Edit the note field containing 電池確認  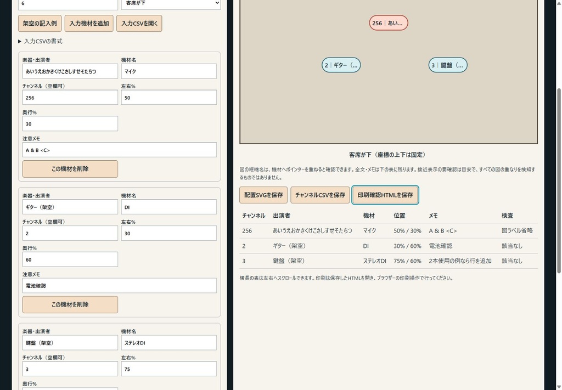[x=120, y=285]
